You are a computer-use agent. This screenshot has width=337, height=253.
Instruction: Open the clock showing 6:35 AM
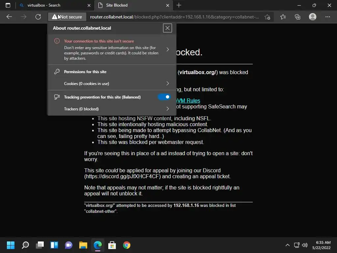[x=321, y=245]
